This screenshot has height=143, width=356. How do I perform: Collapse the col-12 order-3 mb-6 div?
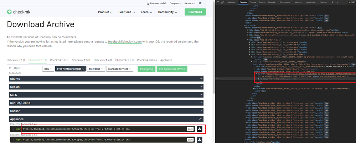[x=248, y=40]
